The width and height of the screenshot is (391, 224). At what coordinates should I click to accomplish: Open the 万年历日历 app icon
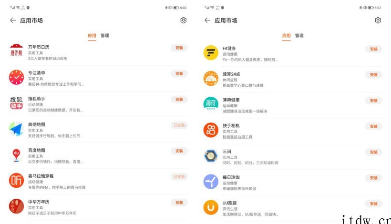pyautogui.click(x=17, y=52)
